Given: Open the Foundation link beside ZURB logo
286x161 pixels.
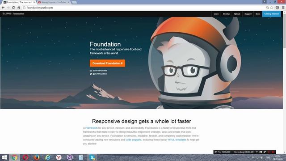Looking at the screenshot, I should [x=18, y=14].
